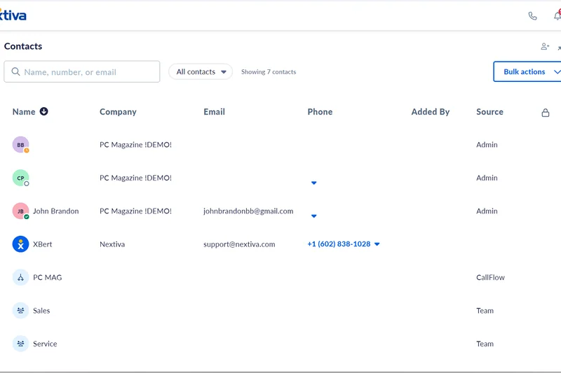Sort by the Source column header
This screenshot has width=561, height=373.
pyautogui.click(x=489, y=112)
